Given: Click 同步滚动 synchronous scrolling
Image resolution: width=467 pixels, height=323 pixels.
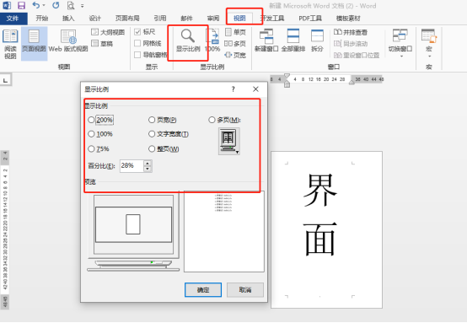Looking at the screenshot, I should point(351,44).
